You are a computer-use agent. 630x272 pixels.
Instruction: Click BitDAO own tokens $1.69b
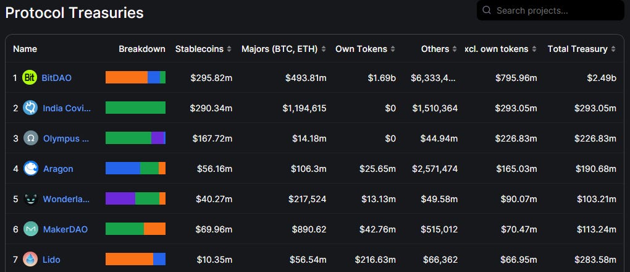(x=382, y=78)
